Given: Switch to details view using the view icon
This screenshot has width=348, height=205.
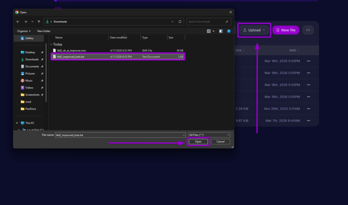Looking at the screenshot, I should coord(209,31).
